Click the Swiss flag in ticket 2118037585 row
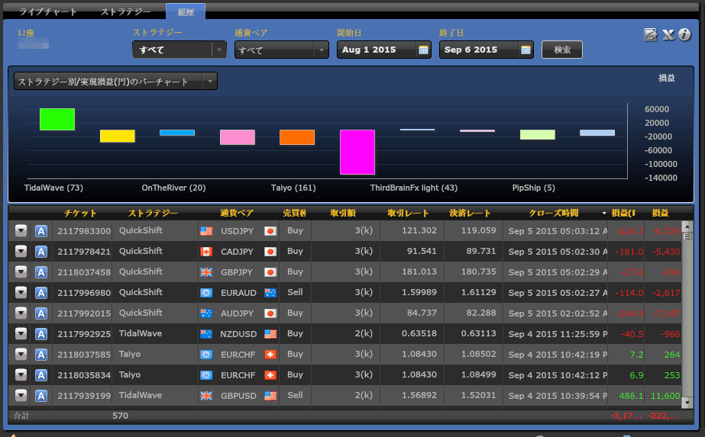The image size is (705, 437). pos(270,355)
